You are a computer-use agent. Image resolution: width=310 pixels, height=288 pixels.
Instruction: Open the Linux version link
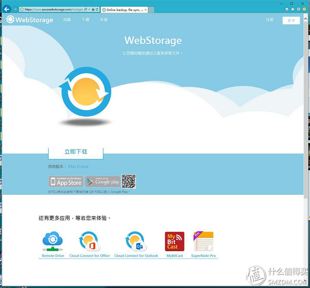pyautogui.click(x=83, y=166)
